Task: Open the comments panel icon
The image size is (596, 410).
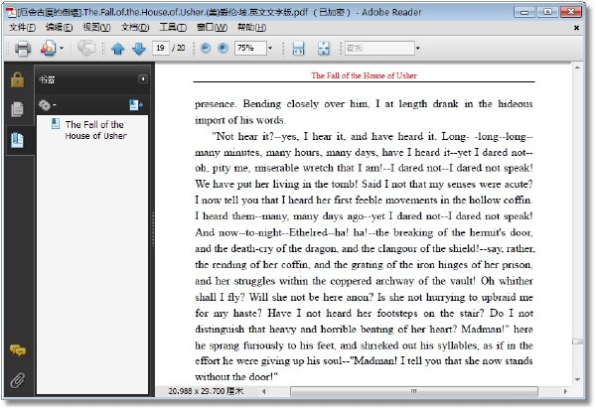Action: (18, 350)
